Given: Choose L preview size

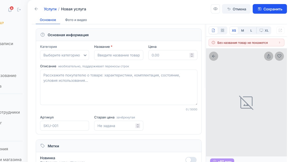Looking at the screenshot, I should (251, 31).
